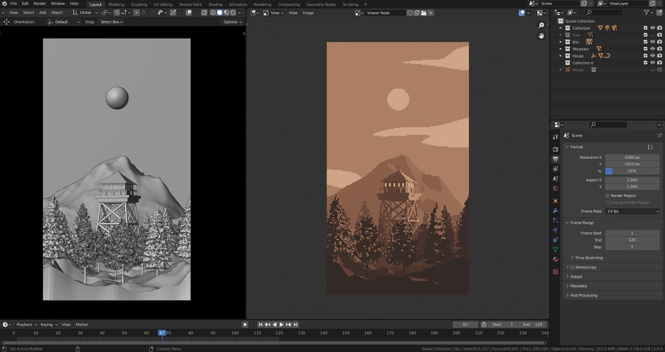Open the Object Constraints properties tab
This screenshot has width=665, height=352.
[x=555, y=240]
